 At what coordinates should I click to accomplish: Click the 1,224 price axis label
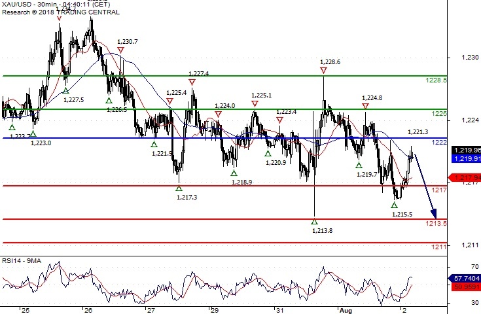coord(470,120)
